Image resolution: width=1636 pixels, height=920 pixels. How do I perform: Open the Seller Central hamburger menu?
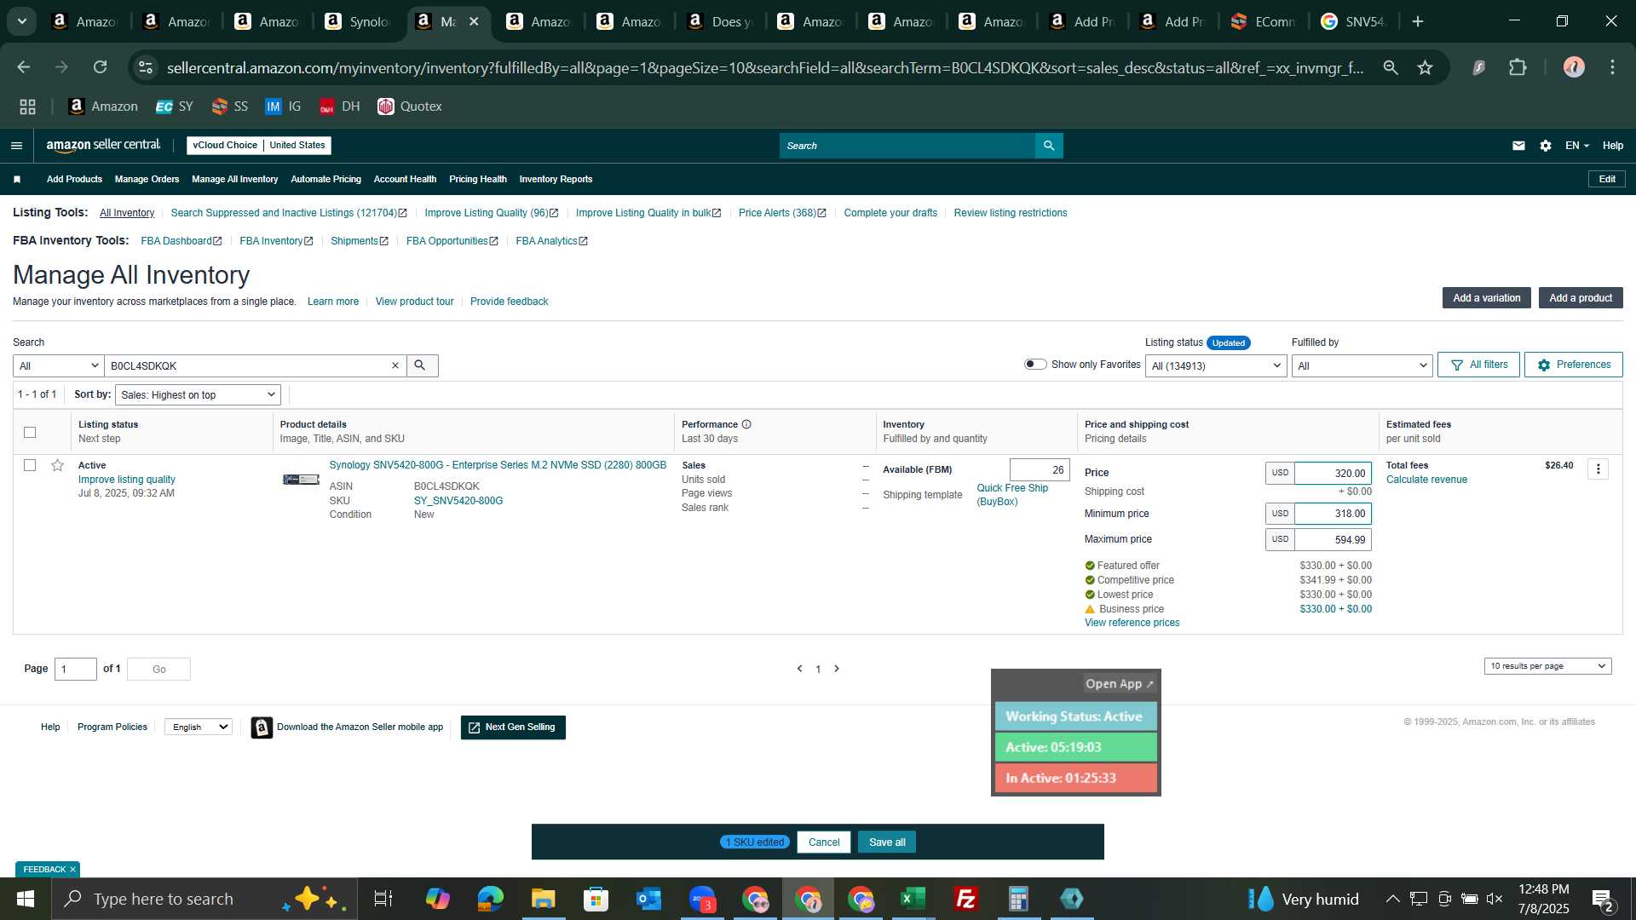click(x=16, y=146)
